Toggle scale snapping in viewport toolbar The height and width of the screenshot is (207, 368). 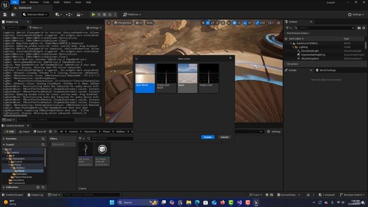pos(258,23)
